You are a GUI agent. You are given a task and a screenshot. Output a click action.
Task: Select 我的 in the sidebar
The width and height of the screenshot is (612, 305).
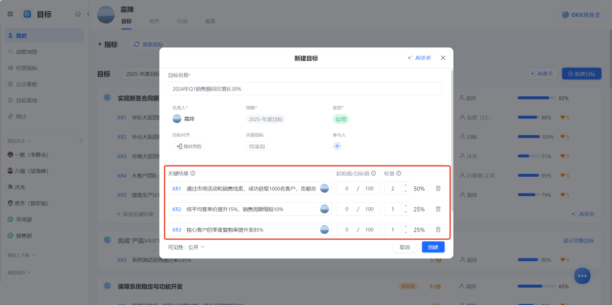[44, 35]
